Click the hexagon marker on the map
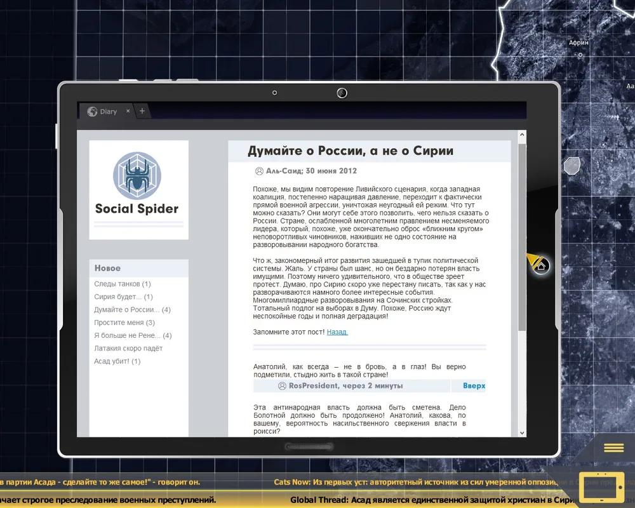This screenshot has width=635, height=508. pyautogui.click(x=572, y=166)
